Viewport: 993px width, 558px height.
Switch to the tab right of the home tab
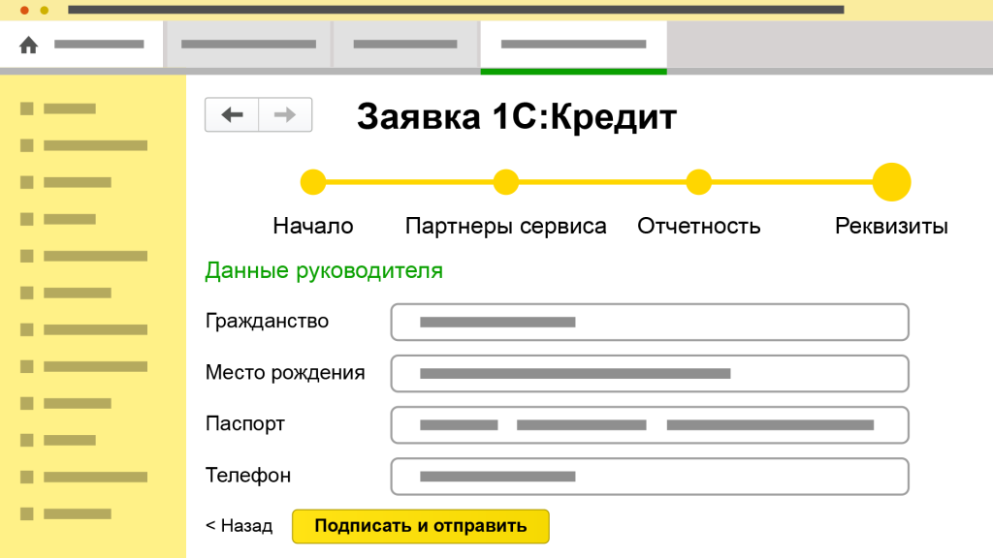[248, 45]
